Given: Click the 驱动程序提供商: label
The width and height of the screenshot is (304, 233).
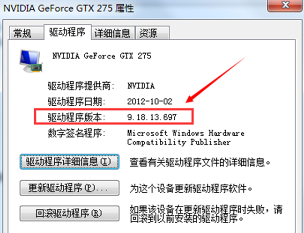Looking at the screenshot, I should coord(81,86).
